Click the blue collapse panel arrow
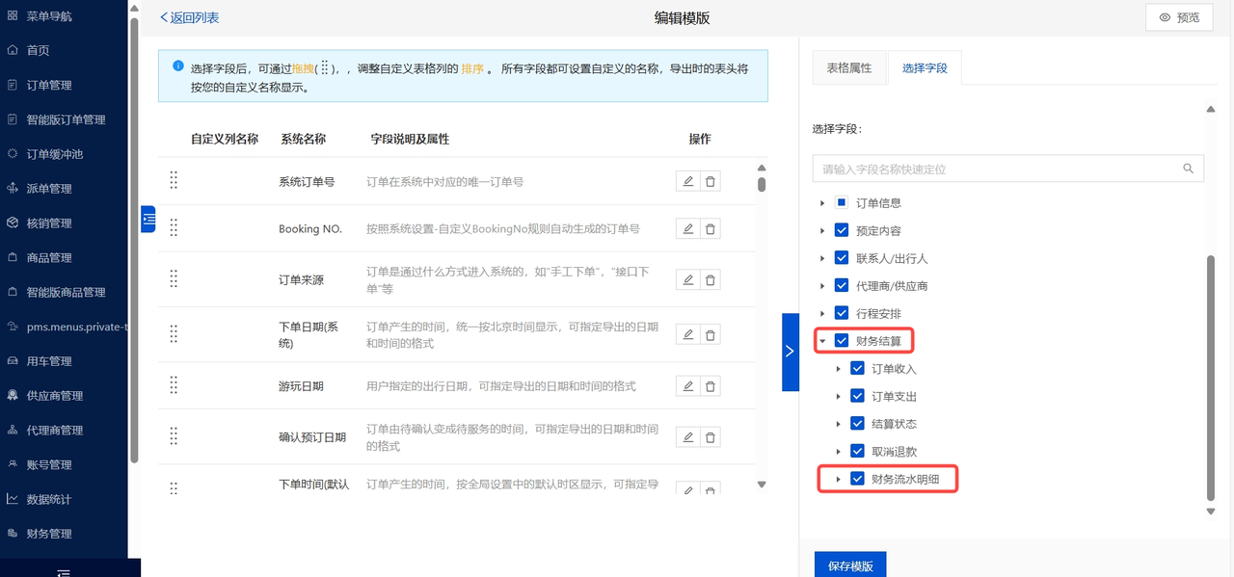Screen dimensions: 1234x577 [x=790, y=352]
